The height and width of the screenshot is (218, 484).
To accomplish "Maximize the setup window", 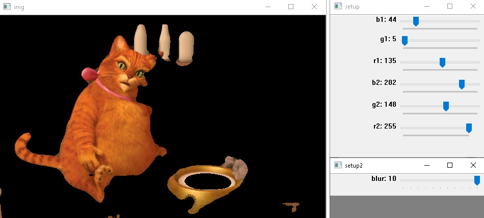I will point(450,6).
